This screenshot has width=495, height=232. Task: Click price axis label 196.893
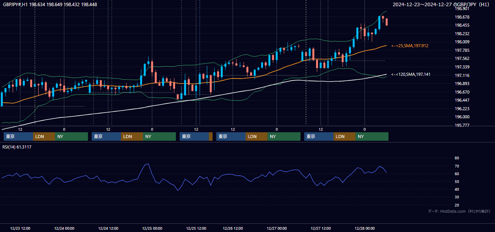[462, 84]
